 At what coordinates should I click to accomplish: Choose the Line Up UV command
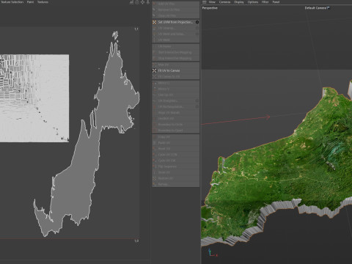(x=175, y=95)
